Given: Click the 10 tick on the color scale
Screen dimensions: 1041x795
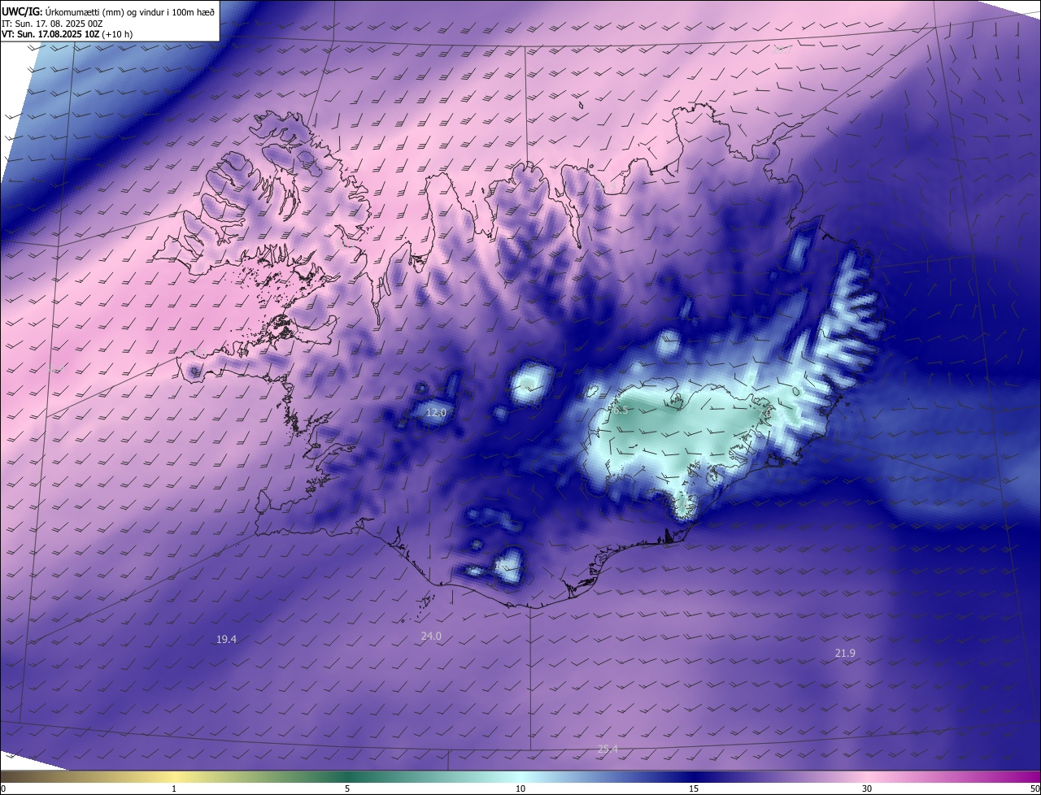Looking at the screenshot, I should coord(520,789).
